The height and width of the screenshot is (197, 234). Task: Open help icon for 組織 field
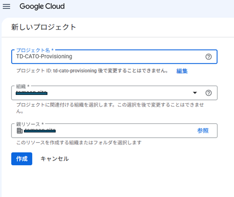coord(209,93)
